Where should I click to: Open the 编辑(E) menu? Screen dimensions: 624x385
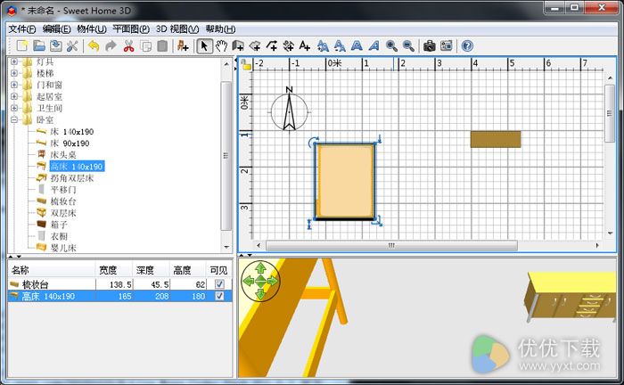pyautogui.click(x=56, y=29)
